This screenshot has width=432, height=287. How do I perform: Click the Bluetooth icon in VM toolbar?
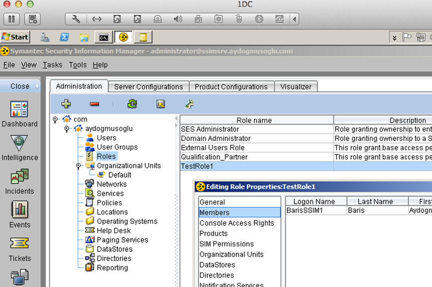(x=259, y=19)
